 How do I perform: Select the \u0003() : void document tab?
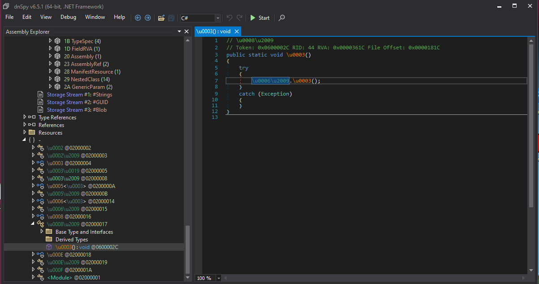pyautogui.click(x=213, y=31)
